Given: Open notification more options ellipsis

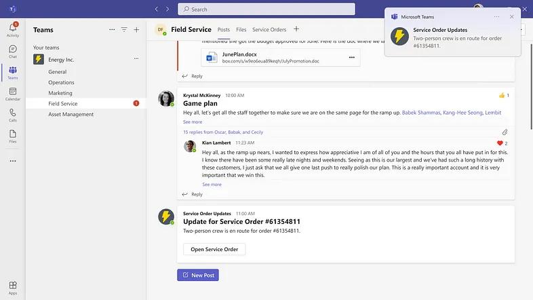Looking at the screenshot, I should pos(496,17).
